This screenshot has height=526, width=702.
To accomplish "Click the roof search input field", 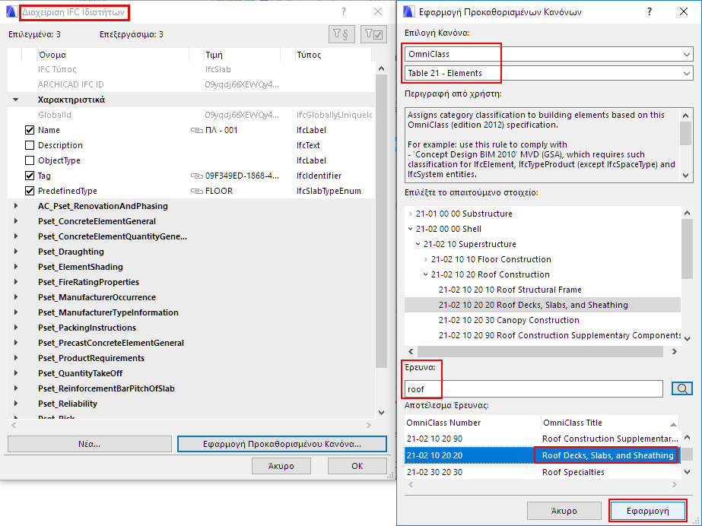I will pyautogui.click(x=534, y=389).
